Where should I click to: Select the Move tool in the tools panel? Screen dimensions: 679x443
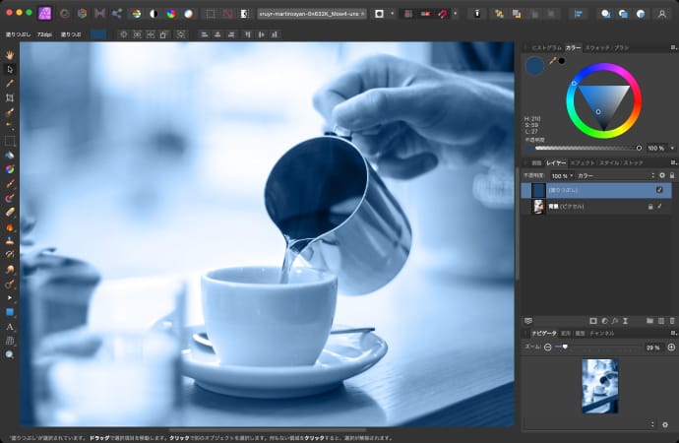point(10,70)
